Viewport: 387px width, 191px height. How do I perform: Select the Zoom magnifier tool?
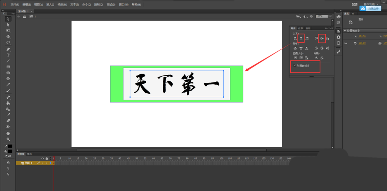[8, 139]
